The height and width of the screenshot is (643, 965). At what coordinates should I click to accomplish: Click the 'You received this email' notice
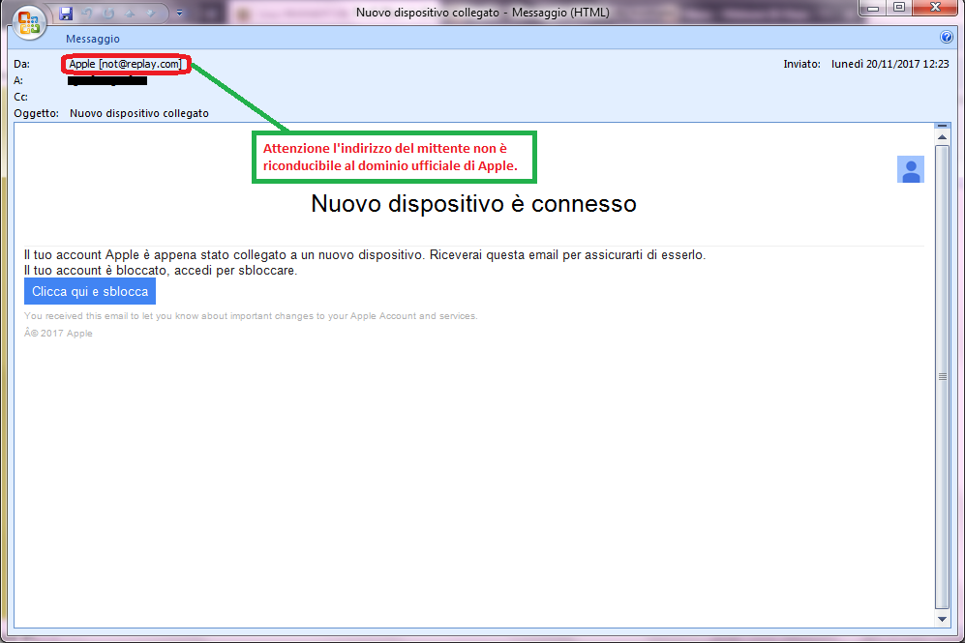(251, 316)
